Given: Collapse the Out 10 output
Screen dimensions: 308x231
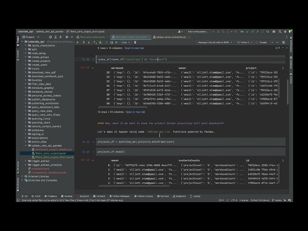Looking at the screenshot, I should (93, 68).
